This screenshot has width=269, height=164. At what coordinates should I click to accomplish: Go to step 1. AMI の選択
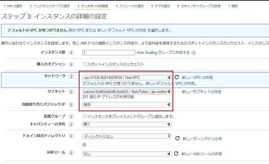(x=13, y=6)
